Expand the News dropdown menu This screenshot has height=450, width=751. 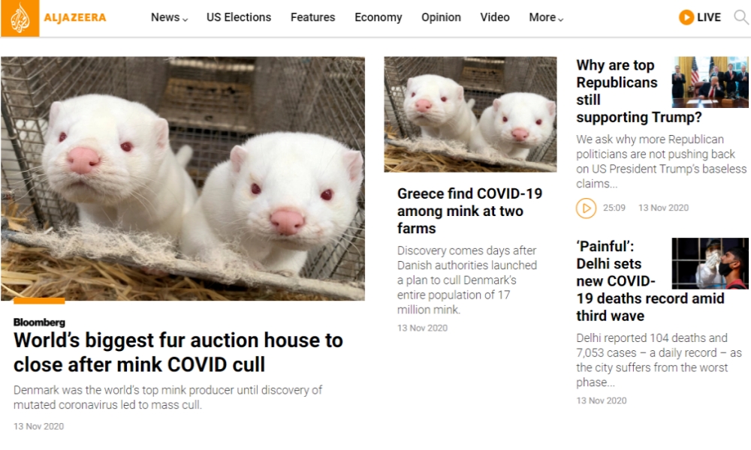click(169, 17)
